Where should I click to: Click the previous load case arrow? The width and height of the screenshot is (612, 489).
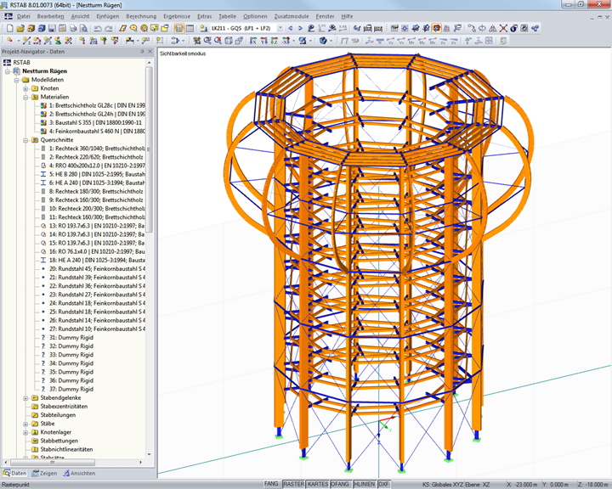click(290, 28)
